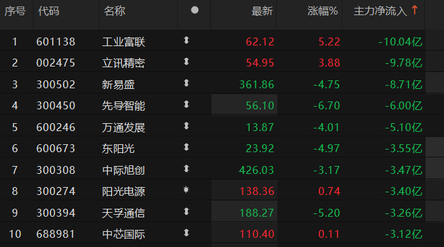Click the star marker icon for 阳光电源

coord(186,190)
